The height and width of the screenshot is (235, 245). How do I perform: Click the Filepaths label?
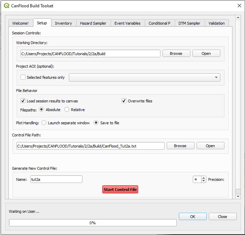click(x=28, y=110)
